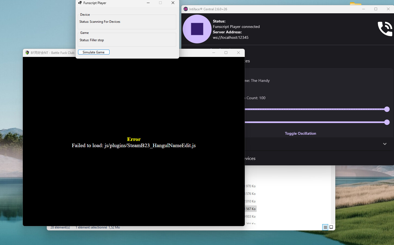Click the lower solid slider handle
Image resolution: width=394 pixels, height=245 pixels.
point(387,122)
